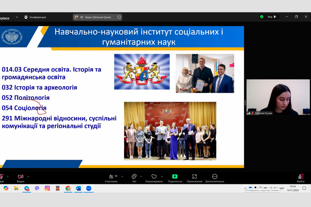Expand the arrow next to Чат
Viewport: 311px width, 207px height.
click(x=141, y=176)
